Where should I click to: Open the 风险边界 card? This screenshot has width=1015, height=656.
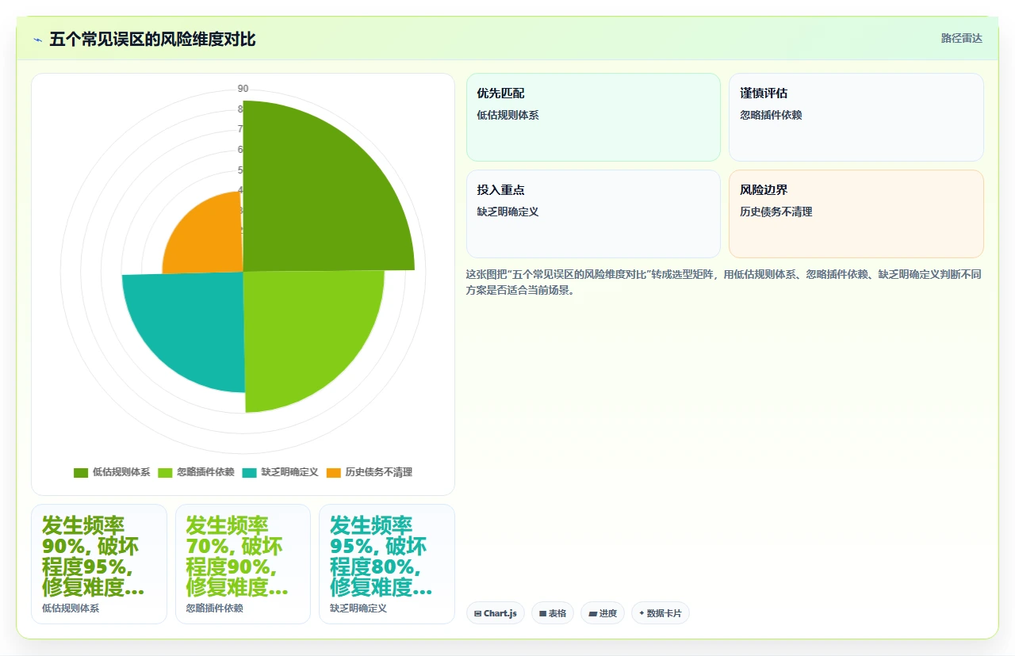856,214
